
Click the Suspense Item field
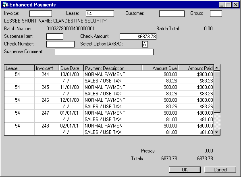coord(55,37)
